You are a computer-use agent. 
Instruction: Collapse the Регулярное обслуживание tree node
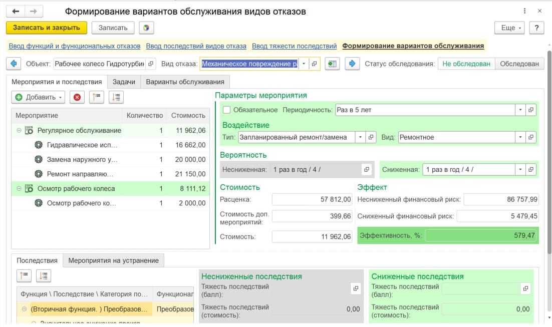(19, 131)
